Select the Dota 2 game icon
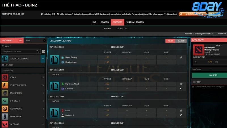 point(5,77)
